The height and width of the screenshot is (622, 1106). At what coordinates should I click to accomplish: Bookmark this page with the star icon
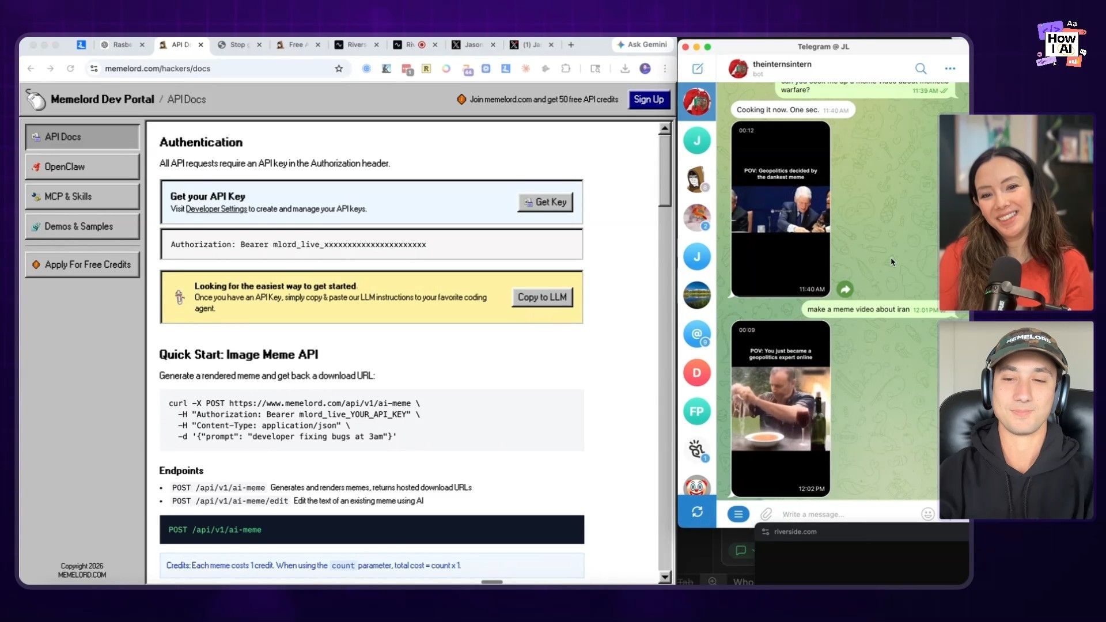339,69
